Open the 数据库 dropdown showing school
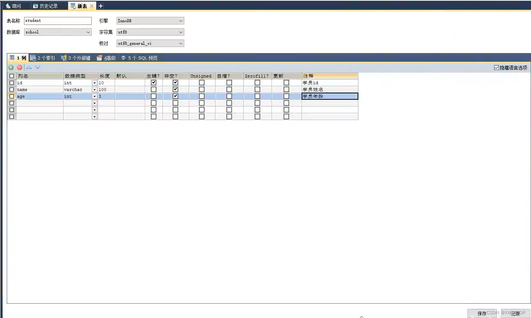The width and height of the screenshot is (531, 318). [58, 32]
